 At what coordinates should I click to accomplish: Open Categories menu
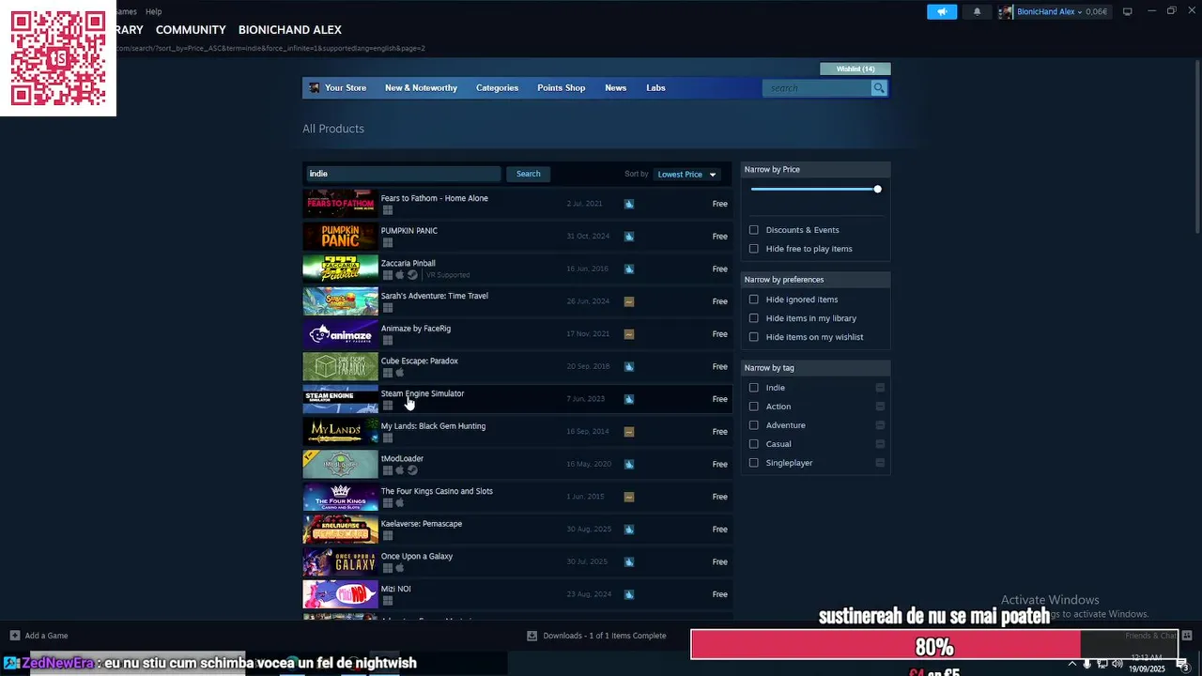(497, 88)
